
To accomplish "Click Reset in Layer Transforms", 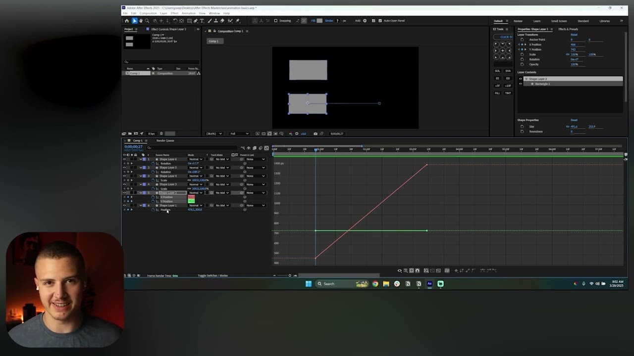I will coord(574,35).
